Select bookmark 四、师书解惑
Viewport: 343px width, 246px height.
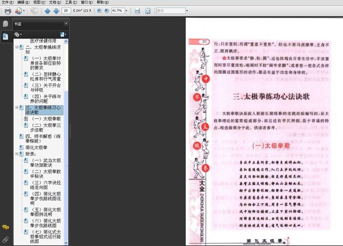pyautogui.click(x=43, y=139)
